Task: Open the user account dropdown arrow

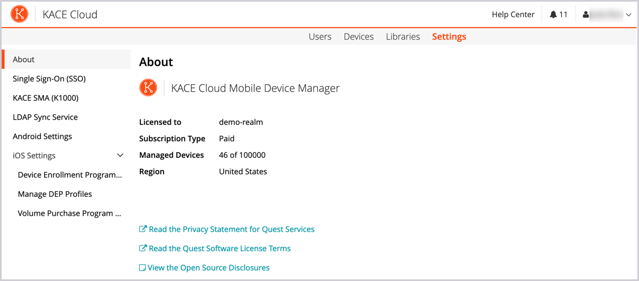Action: pos(629,15)
